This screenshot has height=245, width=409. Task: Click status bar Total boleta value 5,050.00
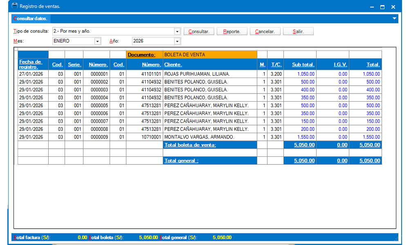click(x=148, y=238)
